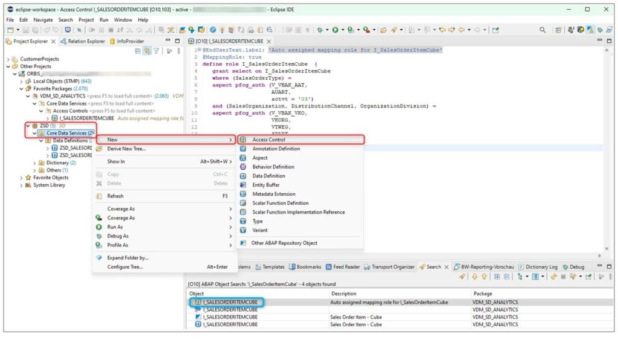Open the Dictionary Log tab
618x348 pixels.
(538, 267)
